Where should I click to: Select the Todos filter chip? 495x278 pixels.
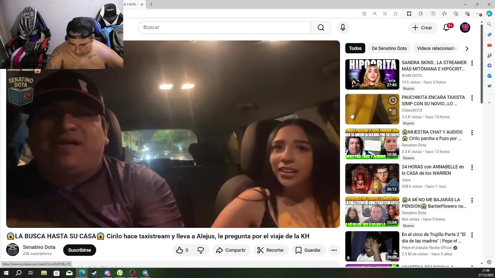point(355,48)
